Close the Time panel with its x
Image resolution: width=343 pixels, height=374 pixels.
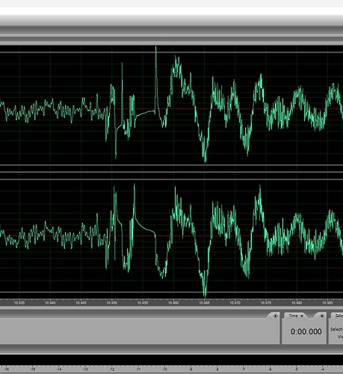point(302,316)
